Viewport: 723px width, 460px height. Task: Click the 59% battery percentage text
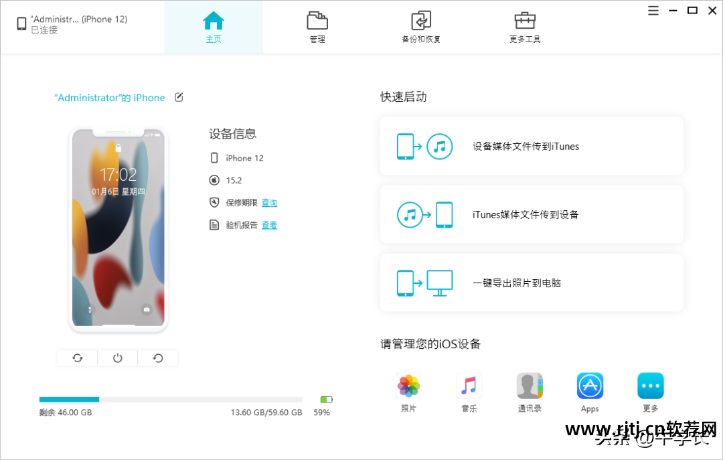click(322, 412)
